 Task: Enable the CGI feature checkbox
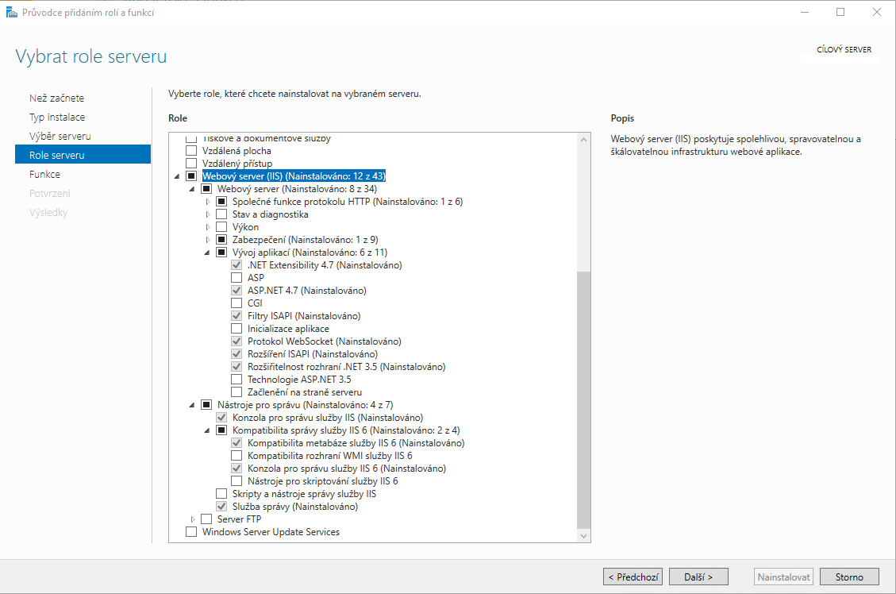pyautogui.click(x=236, y=303)
